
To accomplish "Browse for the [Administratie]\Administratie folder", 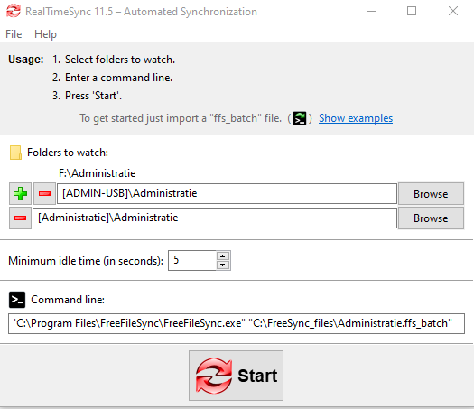I will pyautogui.click(x=431, y=218).
